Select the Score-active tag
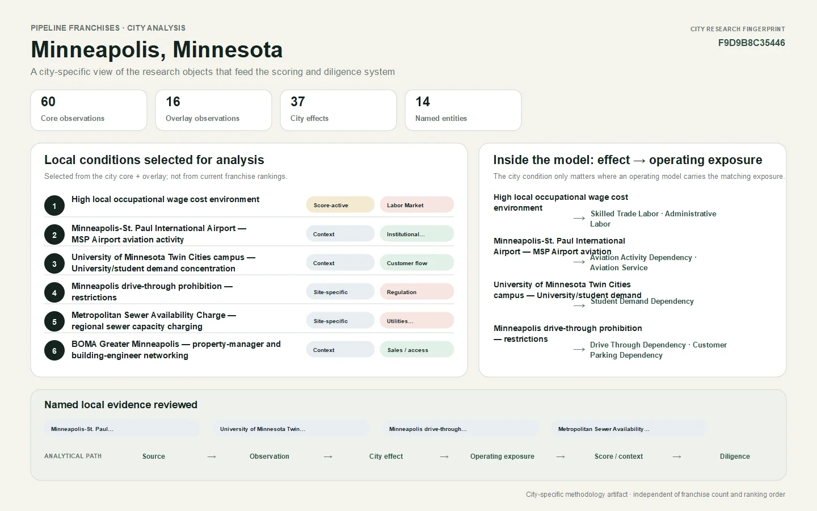The width and height of the screenshot is (817, 511). point(340,205)
